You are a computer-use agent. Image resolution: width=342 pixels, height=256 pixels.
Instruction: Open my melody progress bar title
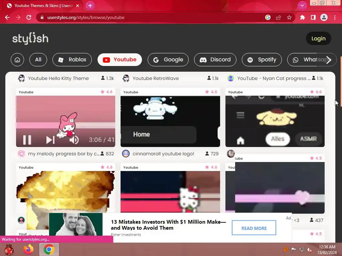64,154
